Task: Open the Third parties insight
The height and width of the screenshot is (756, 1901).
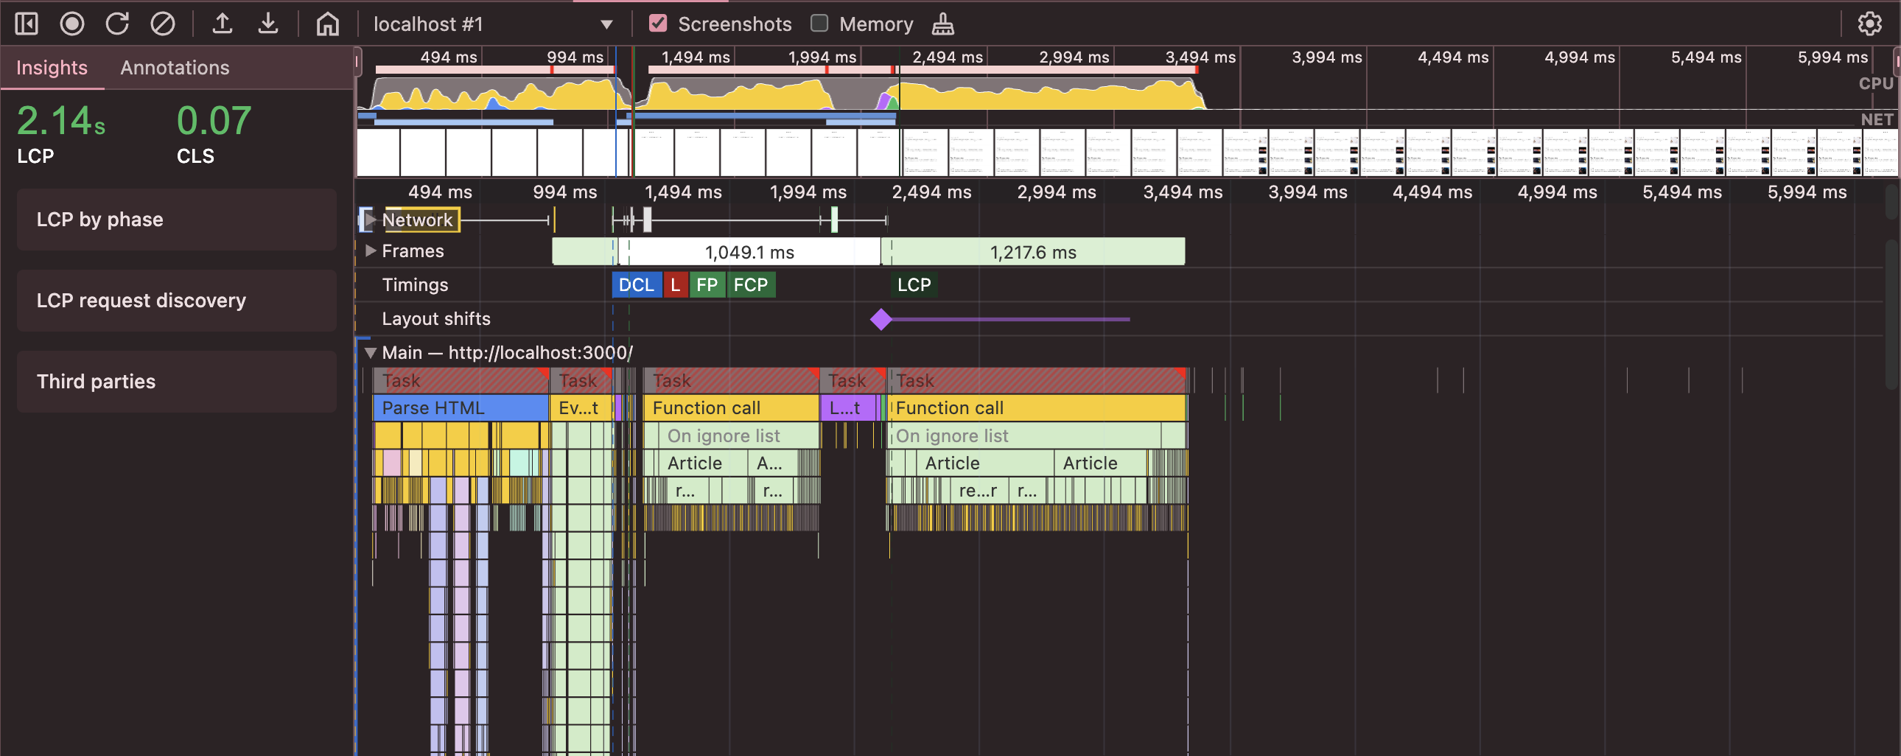Action: tap(176, 382)
